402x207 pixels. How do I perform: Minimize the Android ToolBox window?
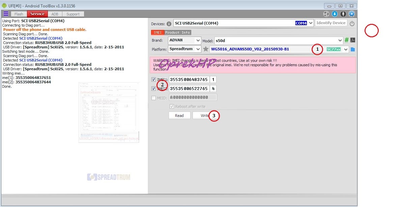[x=329, y=6]
